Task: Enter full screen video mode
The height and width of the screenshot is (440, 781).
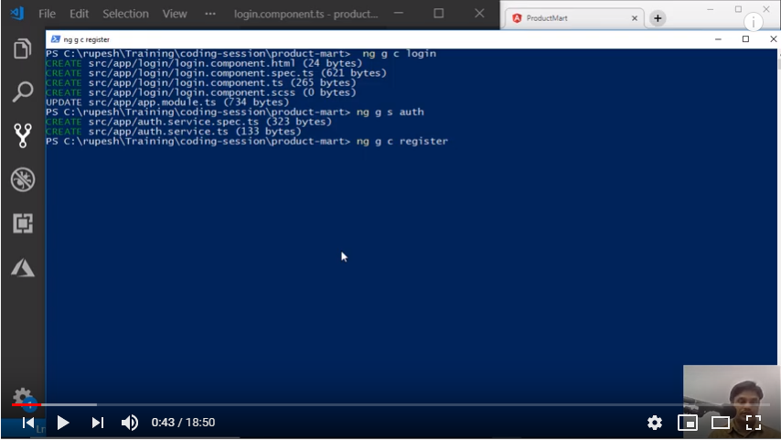Action: click(754, 423)
